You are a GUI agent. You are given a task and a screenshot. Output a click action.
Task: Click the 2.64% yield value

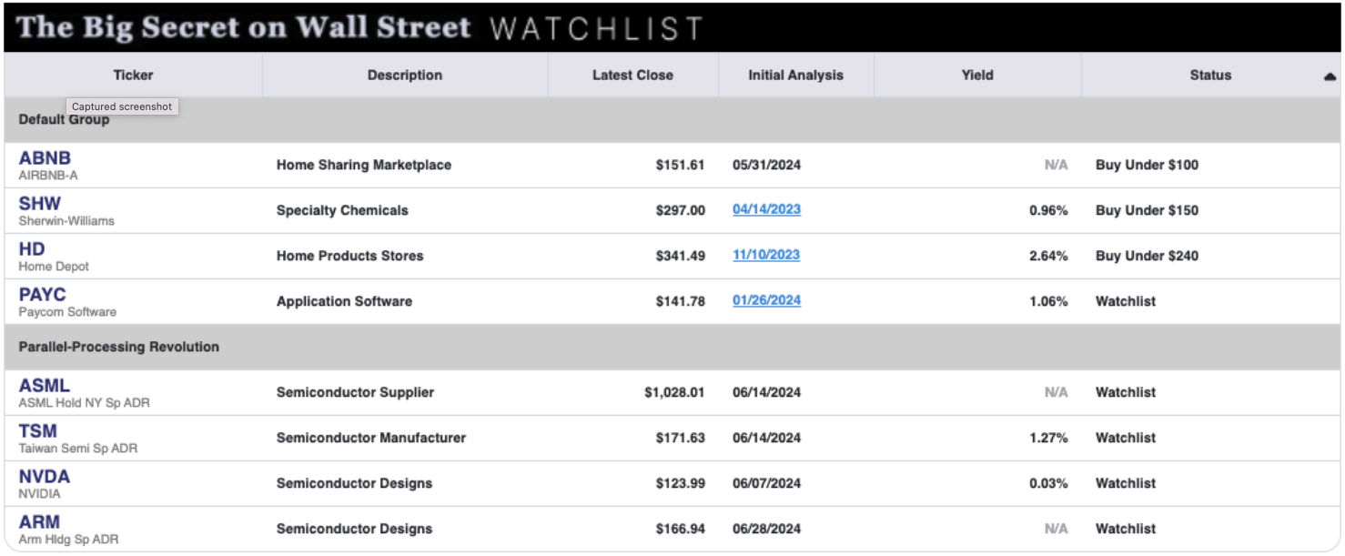point(1048,256)
